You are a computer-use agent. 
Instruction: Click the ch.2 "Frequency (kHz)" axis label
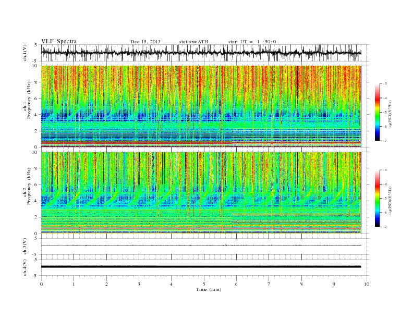point(29,186)
